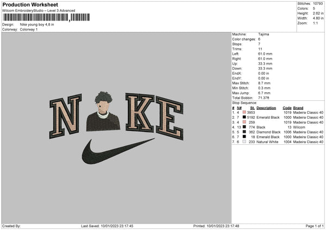This screenshot has width=326, height=230.
Task: Click the barcode under the worksheet title
Action: pyautogui.click(x=46, y=17)
